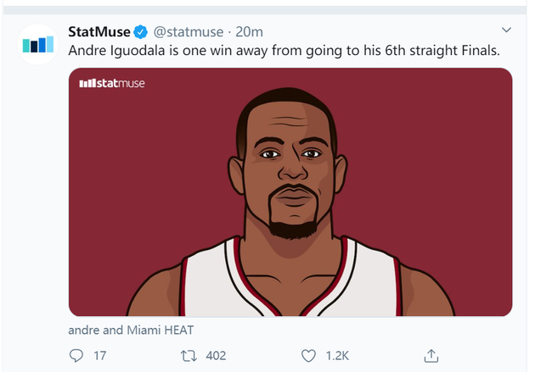Open the StatMuse profile avatar
This screenshot has width=552, height=372.
38,44
